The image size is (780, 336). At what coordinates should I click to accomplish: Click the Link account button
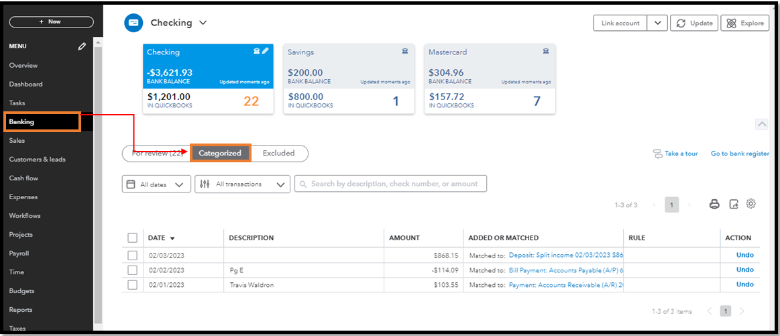pyautogui.click(x=620, y=23)
